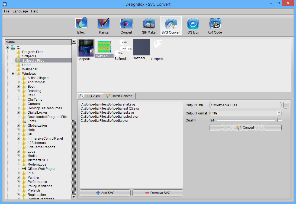Click the Output Path input field
Screen dimensions: 296x204
245,105
